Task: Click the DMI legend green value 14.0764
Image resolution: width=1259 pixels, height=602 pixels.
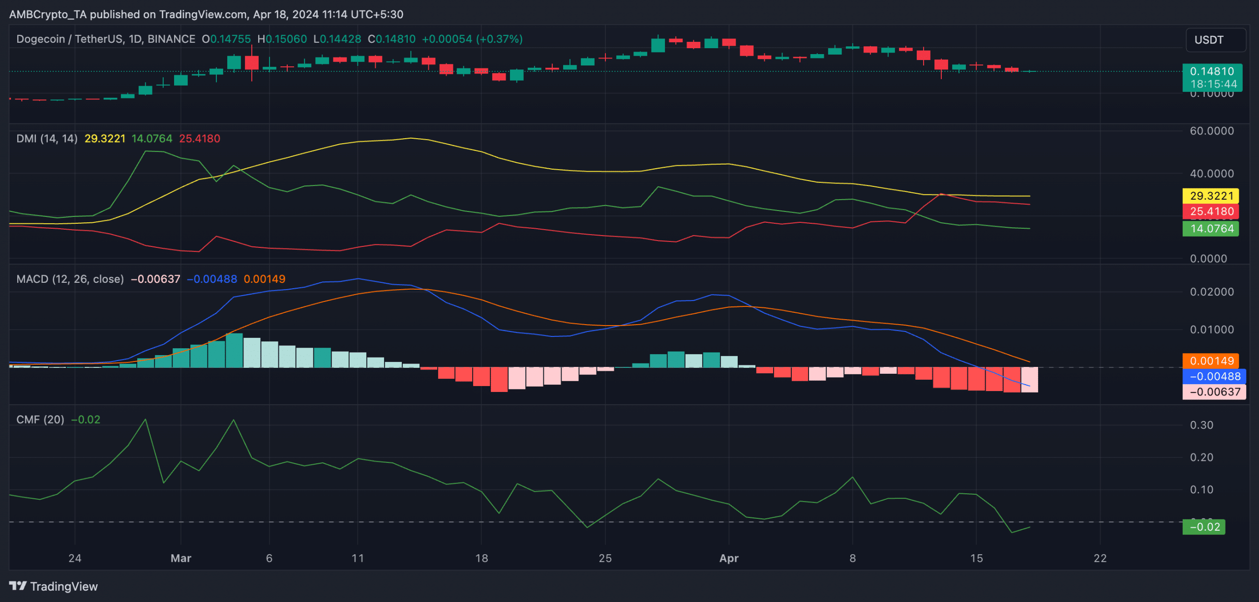Action: tap(152, 139)
